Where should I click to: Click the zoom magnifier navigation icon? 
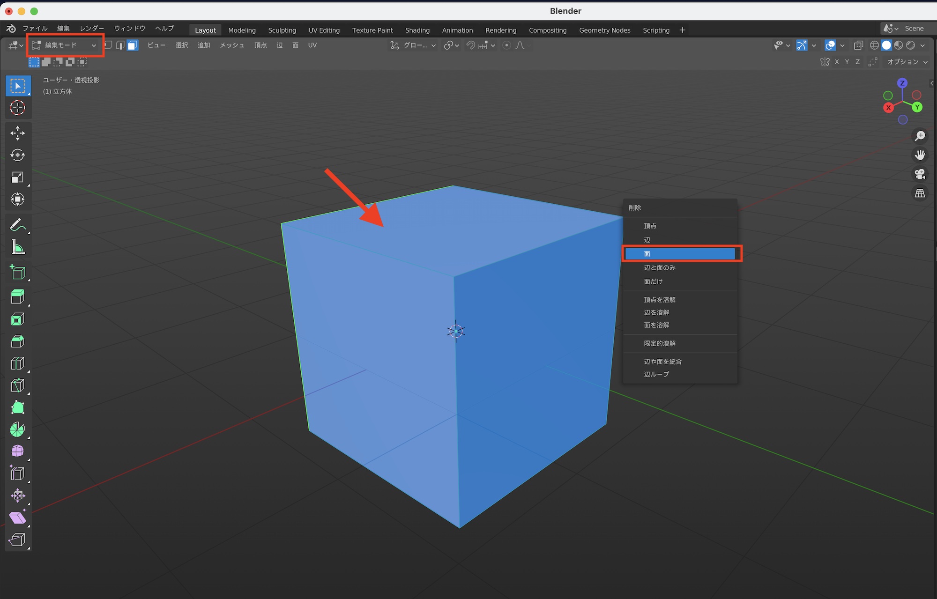point(920,136)
